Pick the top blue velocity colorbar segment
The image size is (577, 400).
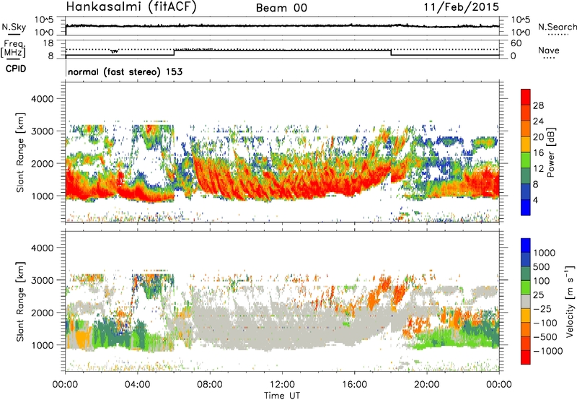tap(526, 245)
